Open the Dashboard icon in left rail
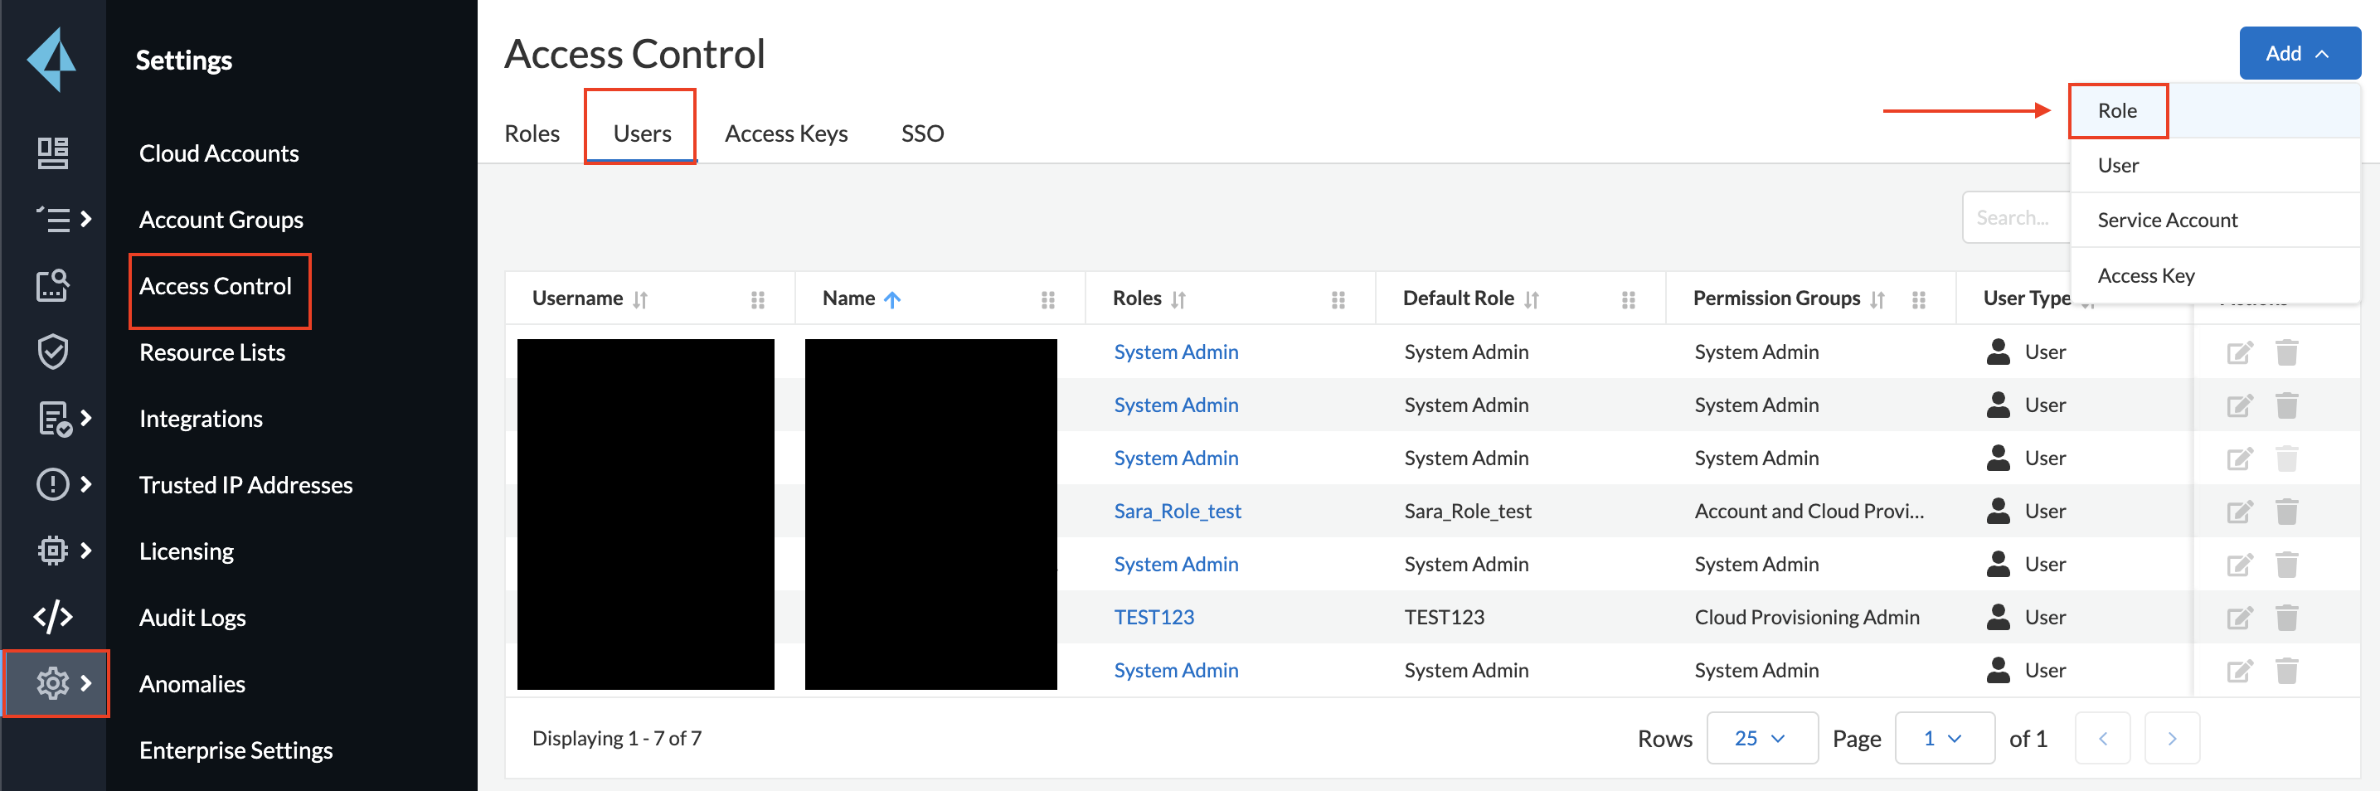 [x=53, y=153]
